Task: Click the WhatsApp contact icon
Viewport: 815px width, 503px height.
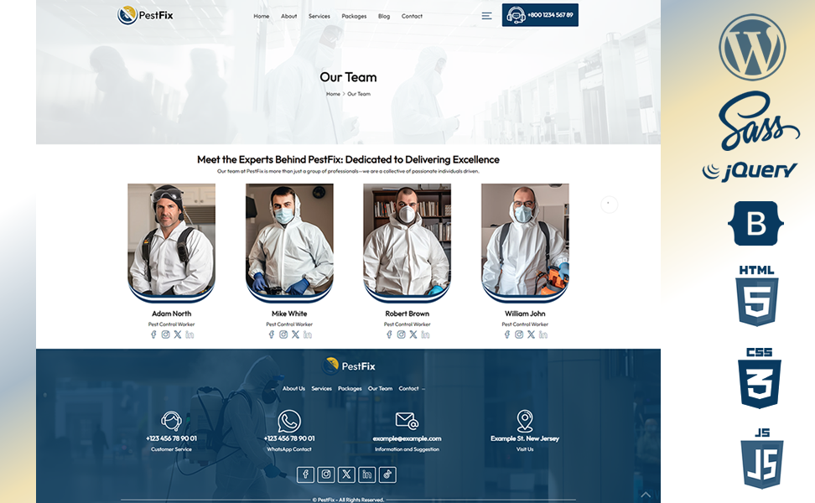Action: pyautogui.click(x=289, y=421)
